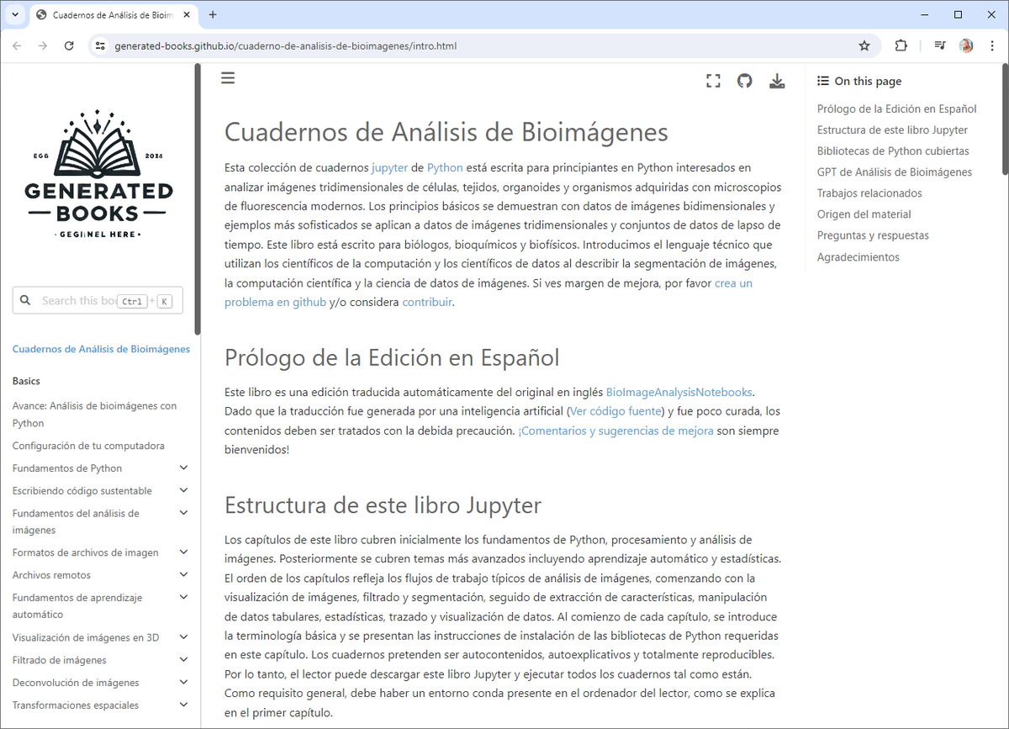Viewport: 1009px width, 729px height.
Task: Expand Fundamentos de aprendizaje automático
Action: (x=184, y=598)
